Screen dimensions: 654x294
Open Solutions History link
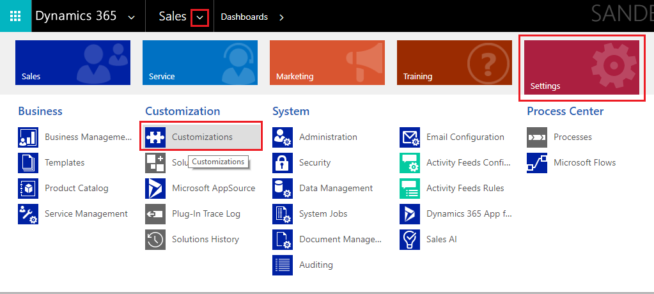pos(205,240)
